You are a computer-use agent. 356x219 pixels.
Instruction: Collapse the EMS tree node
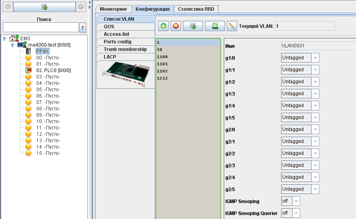point(4,39)
